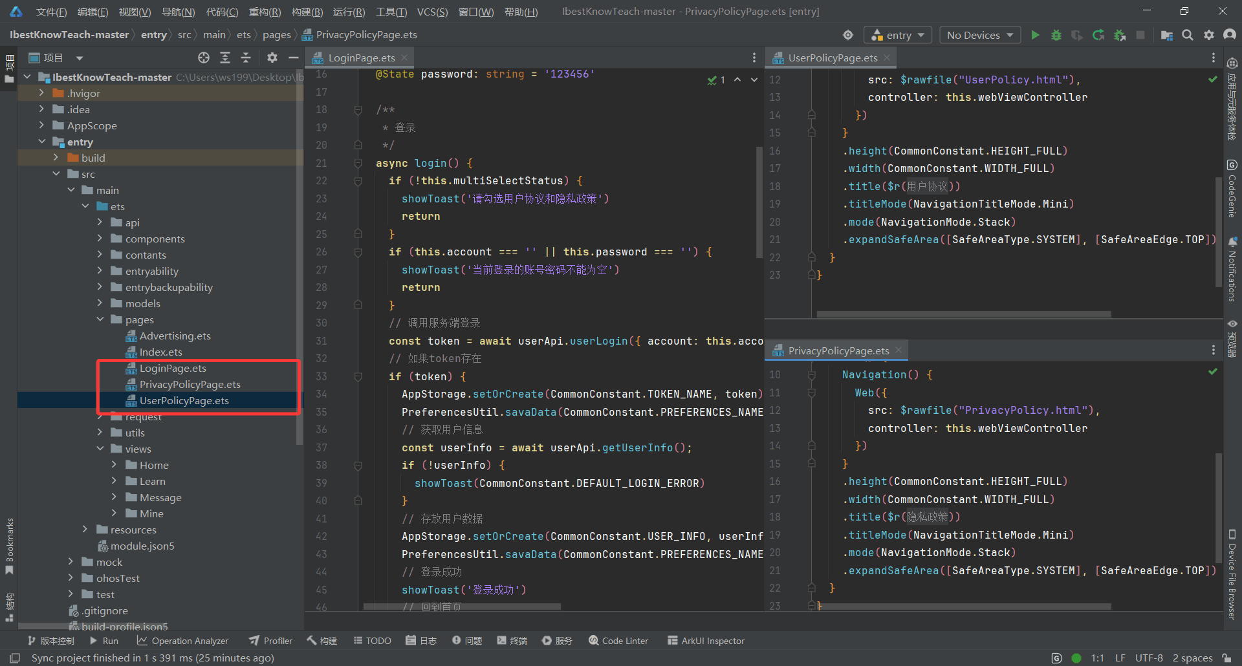Collapse all nodes in project panel
The width and height of the screenshot is (1242, 666).
246,58
